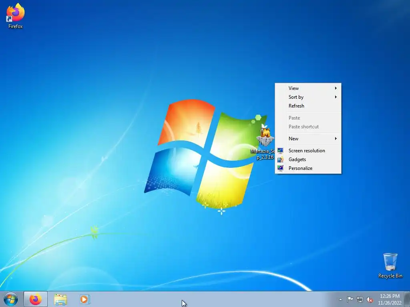Open the Gadgets gallery

[308, 159]
